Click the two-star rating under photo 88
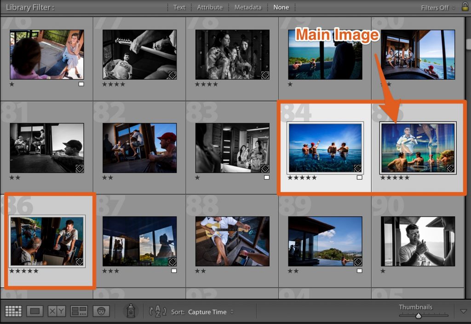 point(201,271)
